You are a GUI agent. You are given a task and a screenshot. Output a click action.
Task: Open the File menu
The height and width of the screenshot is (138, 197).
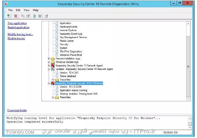(x=10, y=10)
